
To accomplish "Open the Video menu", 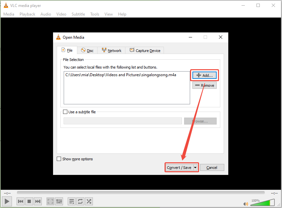I will tap(61, 14).
